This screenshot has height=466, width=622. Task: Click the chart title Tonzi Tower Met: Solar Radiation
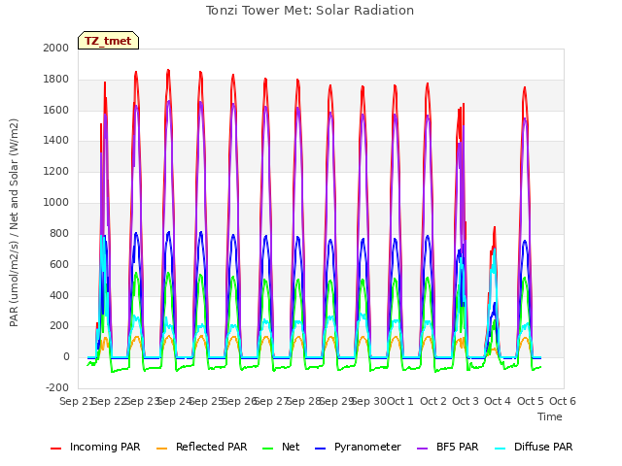(310, 11)
